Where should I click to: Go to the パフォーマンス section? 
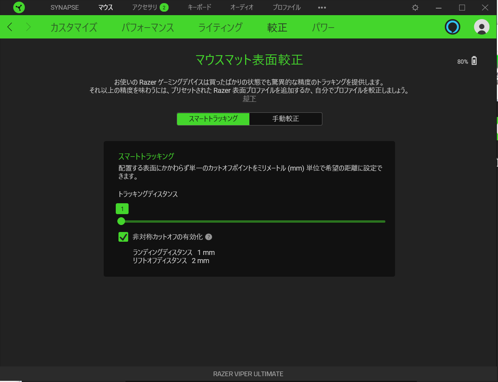pos(148,27)
